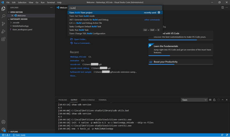Image resolution: width=230 pixels, height=137 pixels.
Task: Expand the Outline section
Action: tap(14, 132)
